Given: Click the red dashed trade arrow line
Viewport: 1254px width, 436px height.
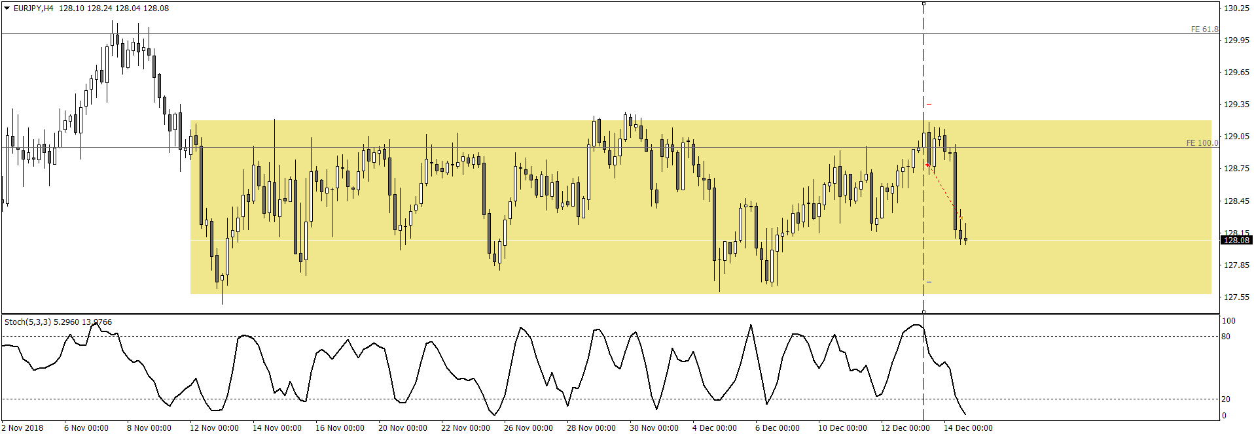Looking at the screenshot, I should (944, 192).
